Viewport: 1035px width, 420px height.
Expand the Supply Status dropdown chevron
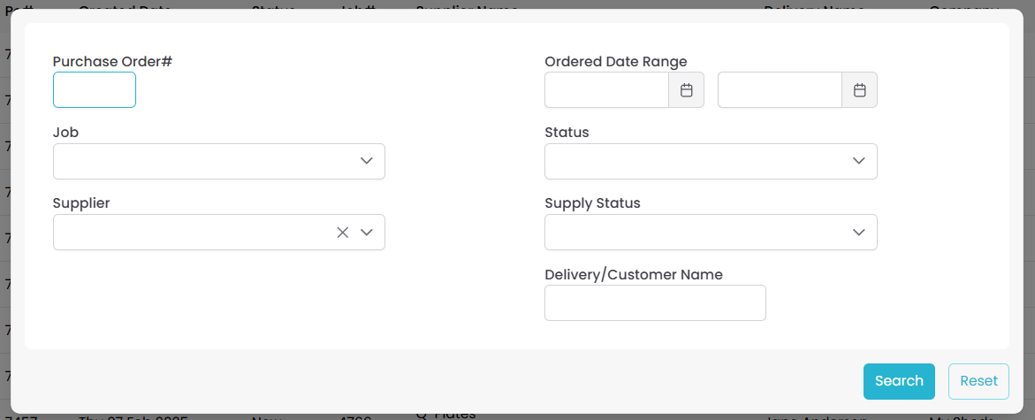coord(858,233)
